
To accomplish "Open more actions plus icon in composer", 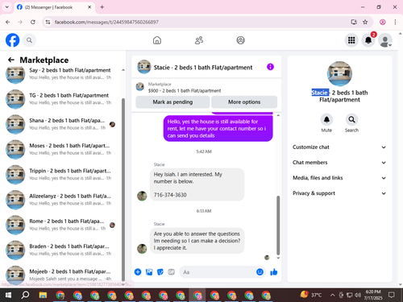I will pyautogui.click(x=138, y=272).
